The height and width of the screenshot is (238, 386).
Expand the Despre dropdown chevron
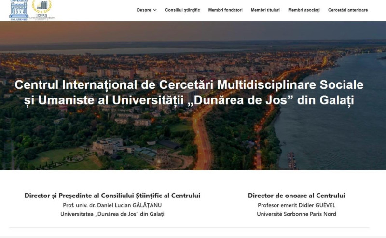tap(155, 10)
